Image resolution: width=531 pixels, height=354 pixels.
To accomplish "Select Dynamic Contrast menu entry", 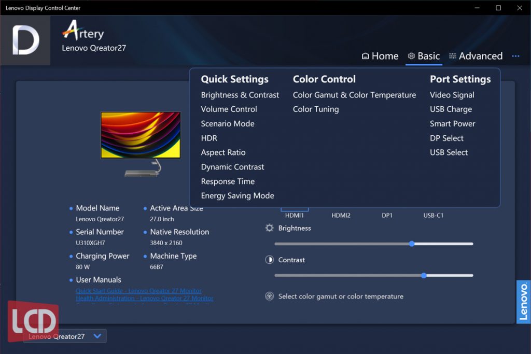I will [232, 167].
